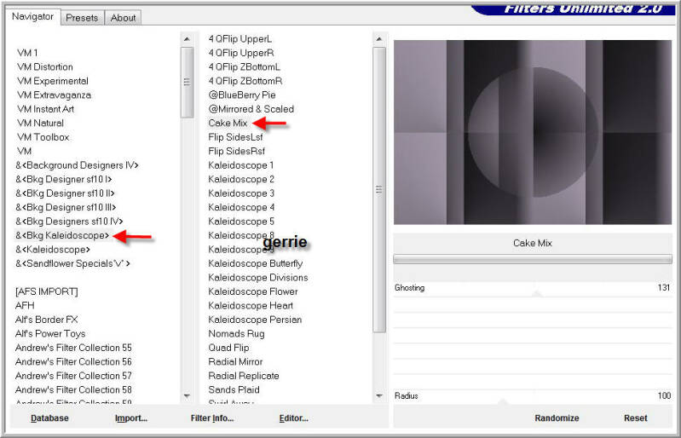Select the AFH category

click(x=25, y=305)
